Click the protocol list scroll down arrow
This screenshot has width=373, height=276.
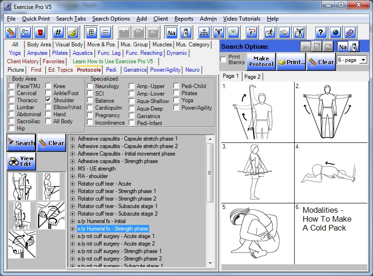coord(210,263)
